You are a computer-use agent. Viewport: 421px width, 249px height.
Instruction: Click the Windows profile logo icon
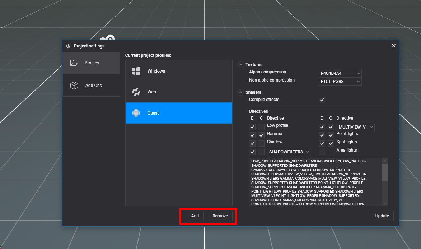[136, 71]
